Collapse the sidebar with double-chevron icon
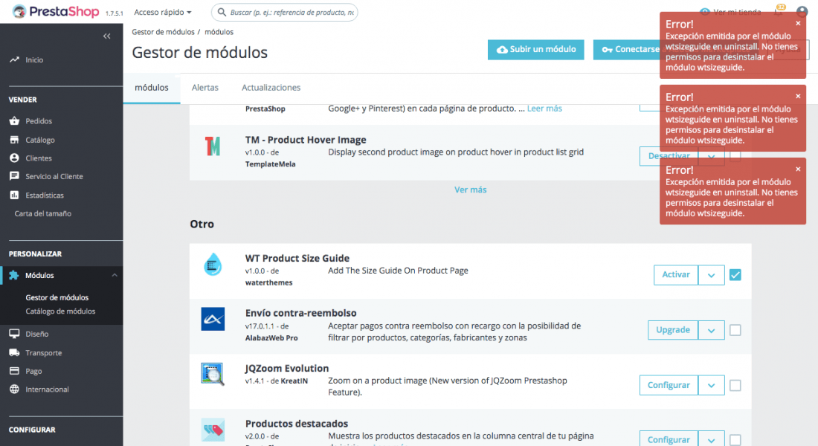The image size is (818, 446). point(107,36)
